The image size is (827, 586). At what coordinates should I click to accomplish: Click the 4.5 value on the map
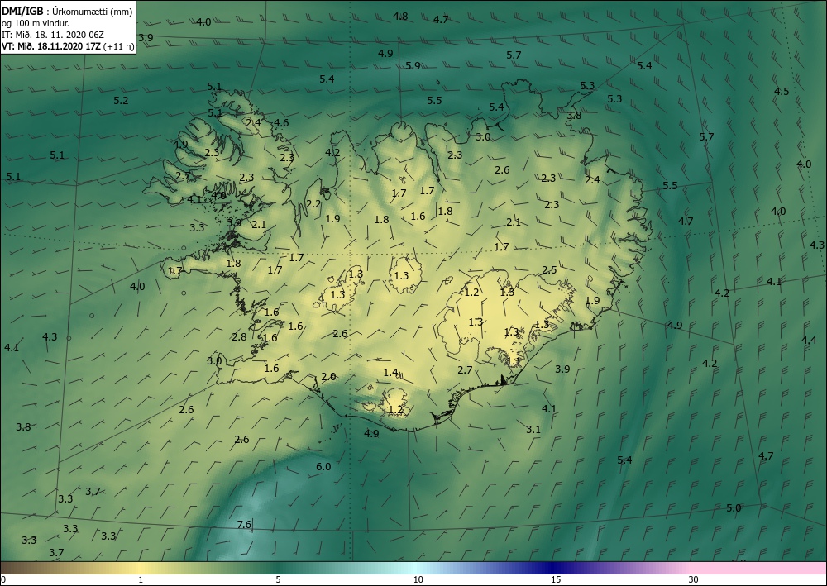click(782, 91)
